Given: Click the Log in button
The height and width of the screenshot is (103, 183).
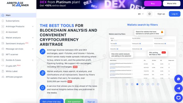Looking at the screenshot, I should coord(175,14).
